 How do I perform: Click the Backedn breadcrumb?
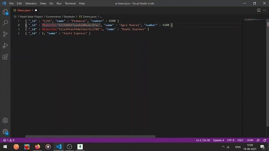tap(69, 17)
